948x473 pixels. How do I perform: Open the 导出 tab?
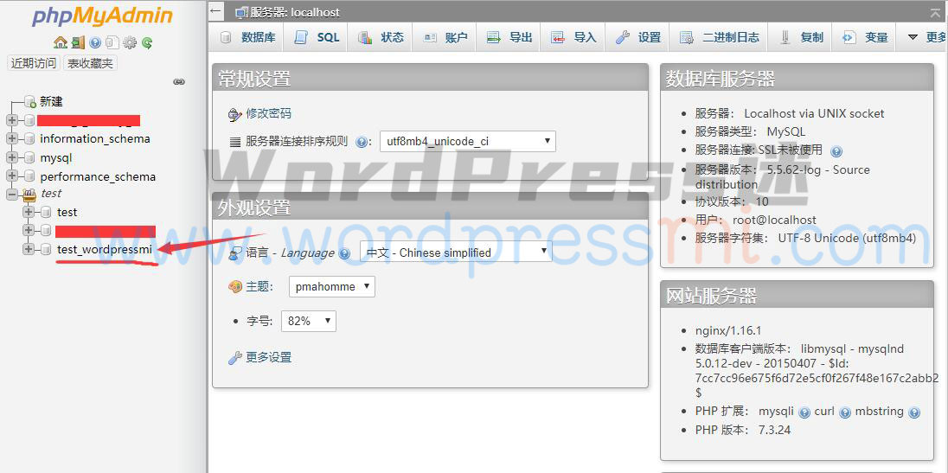509,37
